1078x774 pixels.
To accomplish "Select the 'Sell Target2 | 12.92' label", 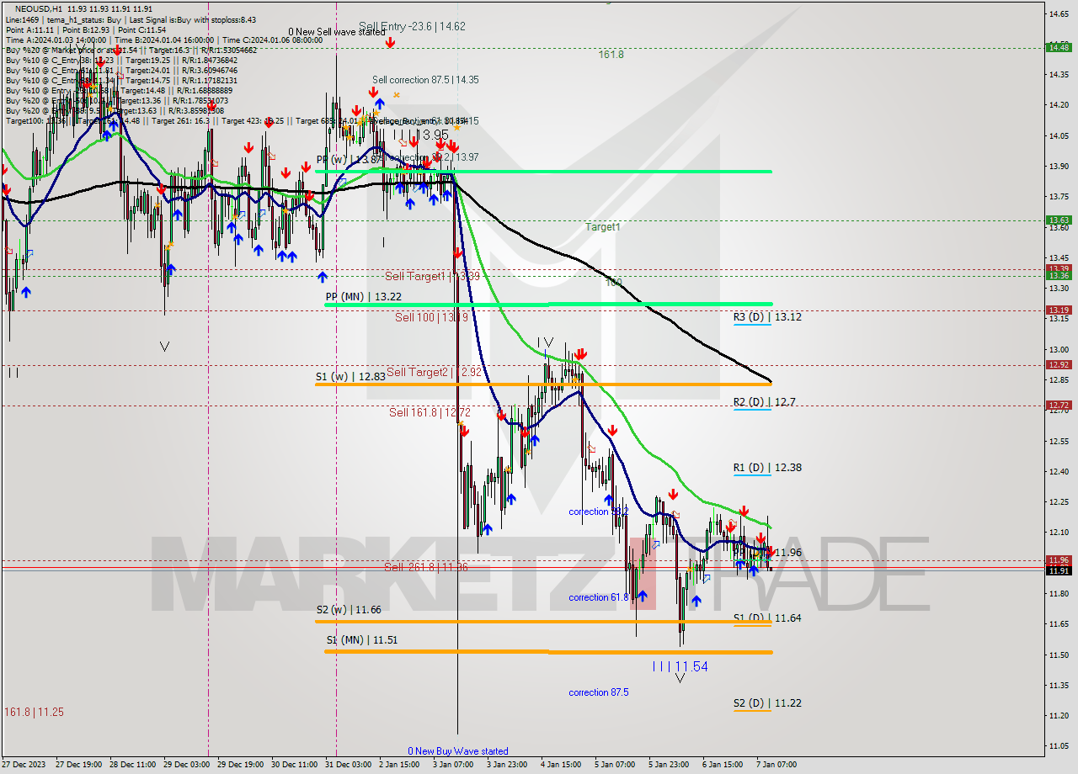I will point(434,371).
